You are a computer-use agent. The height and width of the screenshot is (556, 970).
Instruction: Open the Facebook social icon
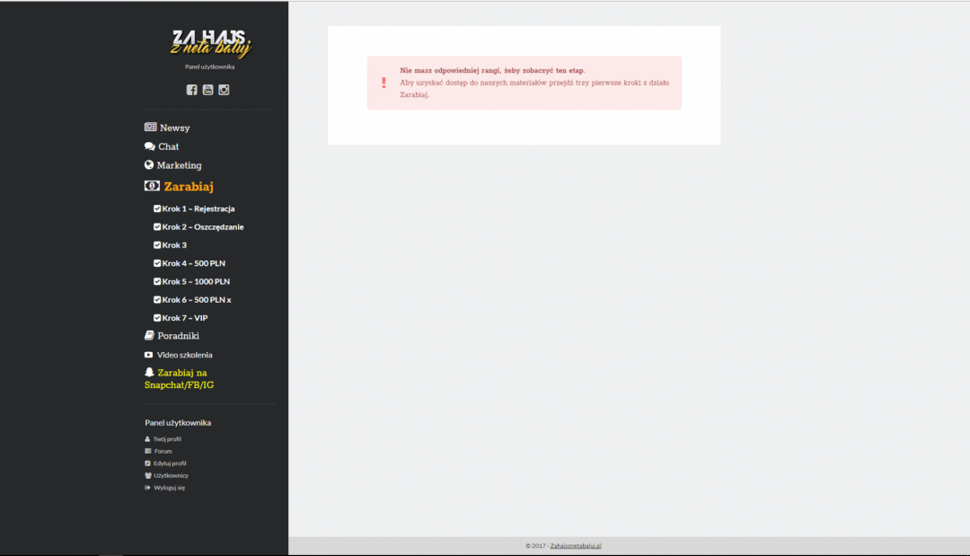coord(191,90)
